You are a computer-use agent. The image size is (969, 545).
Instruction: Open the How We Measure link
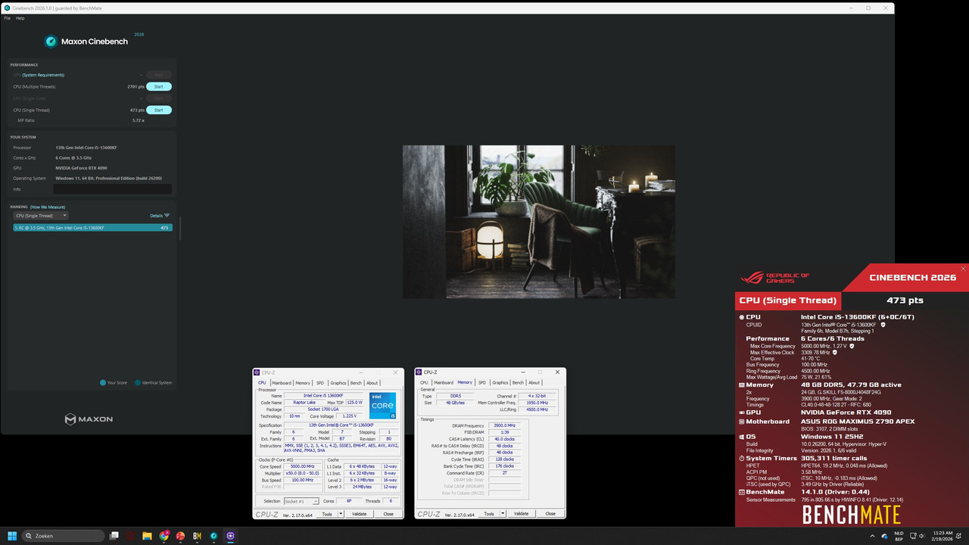tap(48, 207)
